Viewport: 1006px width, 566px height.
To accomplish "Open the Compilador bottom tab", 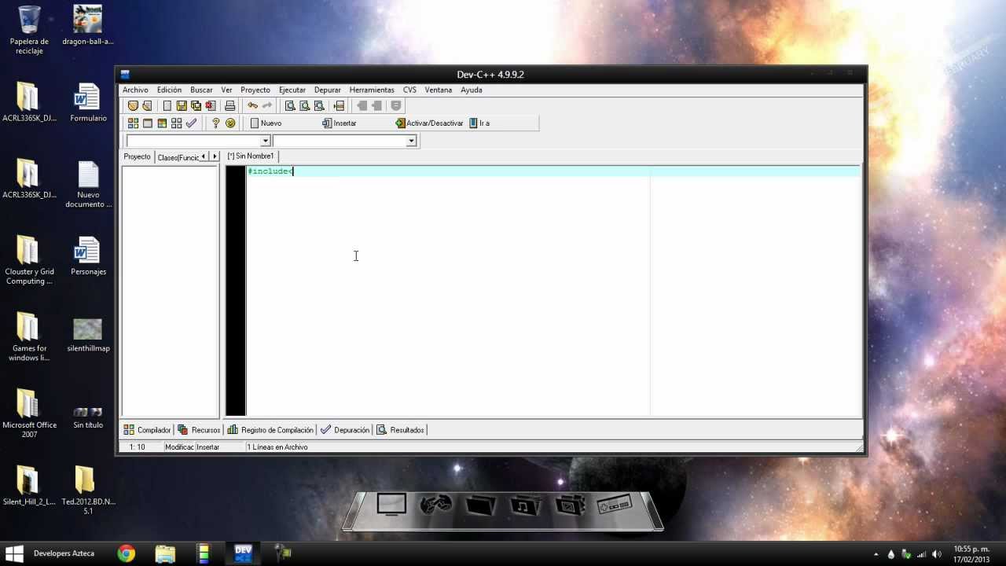I will (x=147, y=430).
